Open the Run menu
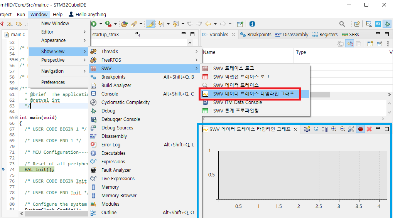Screen dimensions: 393x218 (21, 15)
